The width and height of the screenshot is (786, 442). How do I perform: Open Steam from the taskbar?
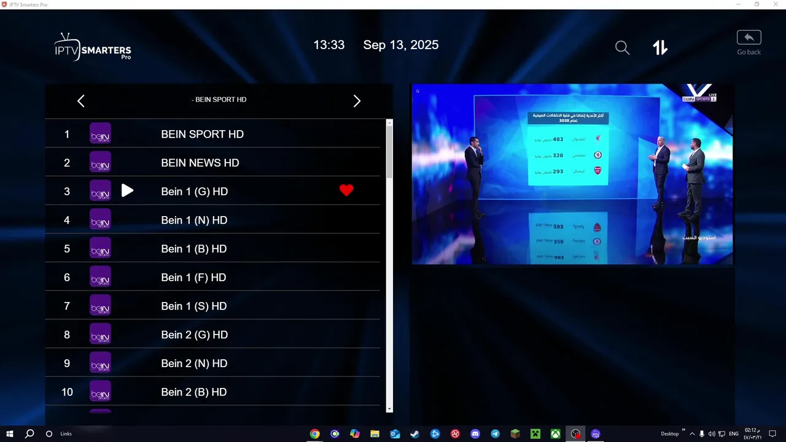pos(415,434)
